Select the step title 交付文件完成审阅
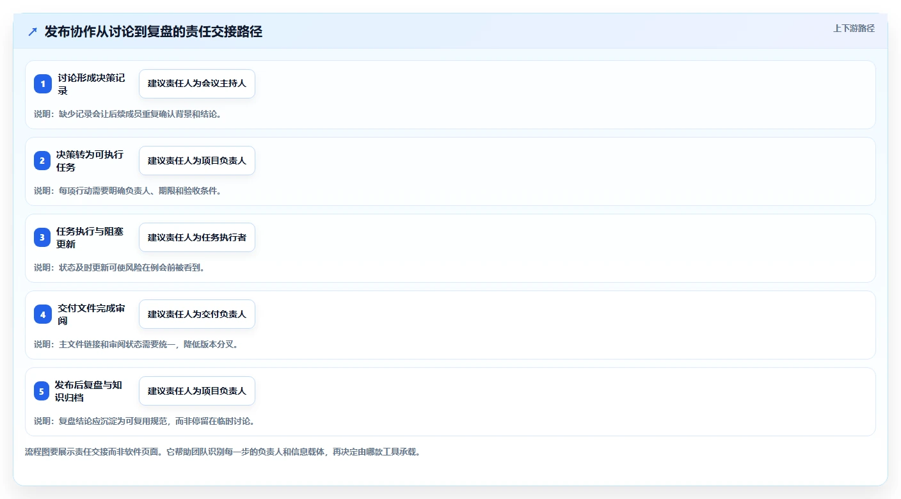The width and height of the screenshot is (901, 499). click(92, 314)
